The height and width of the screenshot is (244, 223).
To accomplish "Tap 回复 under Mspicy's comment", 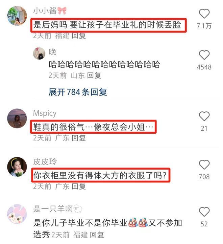I will 79,138.
